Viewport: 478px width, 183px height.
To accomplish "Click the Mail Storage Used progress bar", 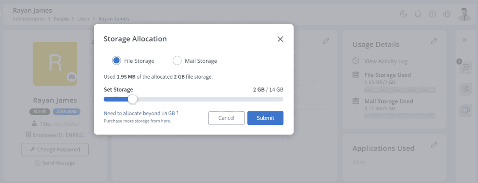I will 400,116.
